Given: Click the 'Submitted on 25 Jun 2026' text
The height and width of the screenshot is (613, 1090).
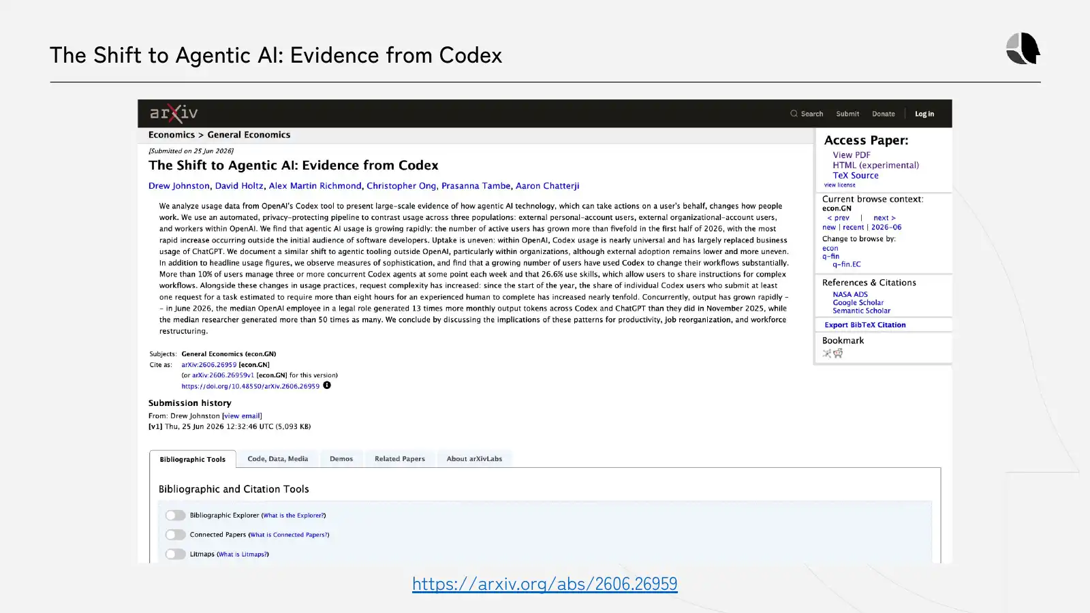Looking at the screenshot, I should (x=191, y=151).
